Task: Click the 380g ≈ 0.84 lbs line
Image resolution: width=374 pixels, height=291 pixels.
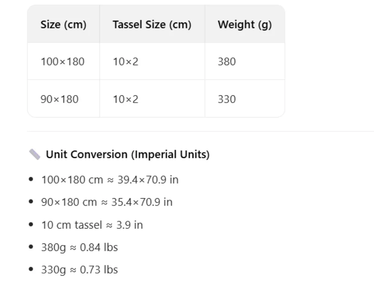Action: (x=79, y=247)
